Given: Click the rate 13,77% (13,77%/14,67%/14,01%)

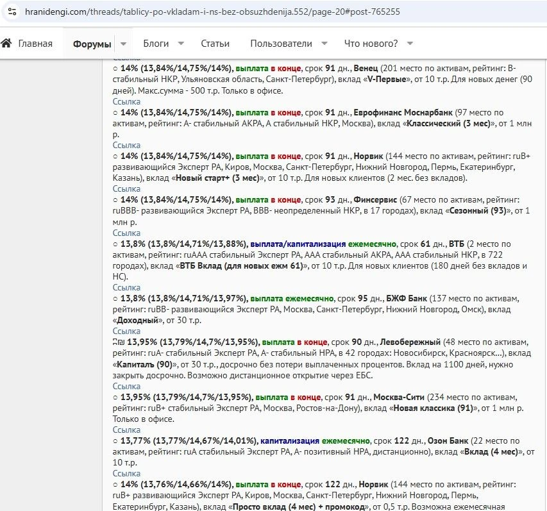Looking at the screenshot, I should coord(189,441).
